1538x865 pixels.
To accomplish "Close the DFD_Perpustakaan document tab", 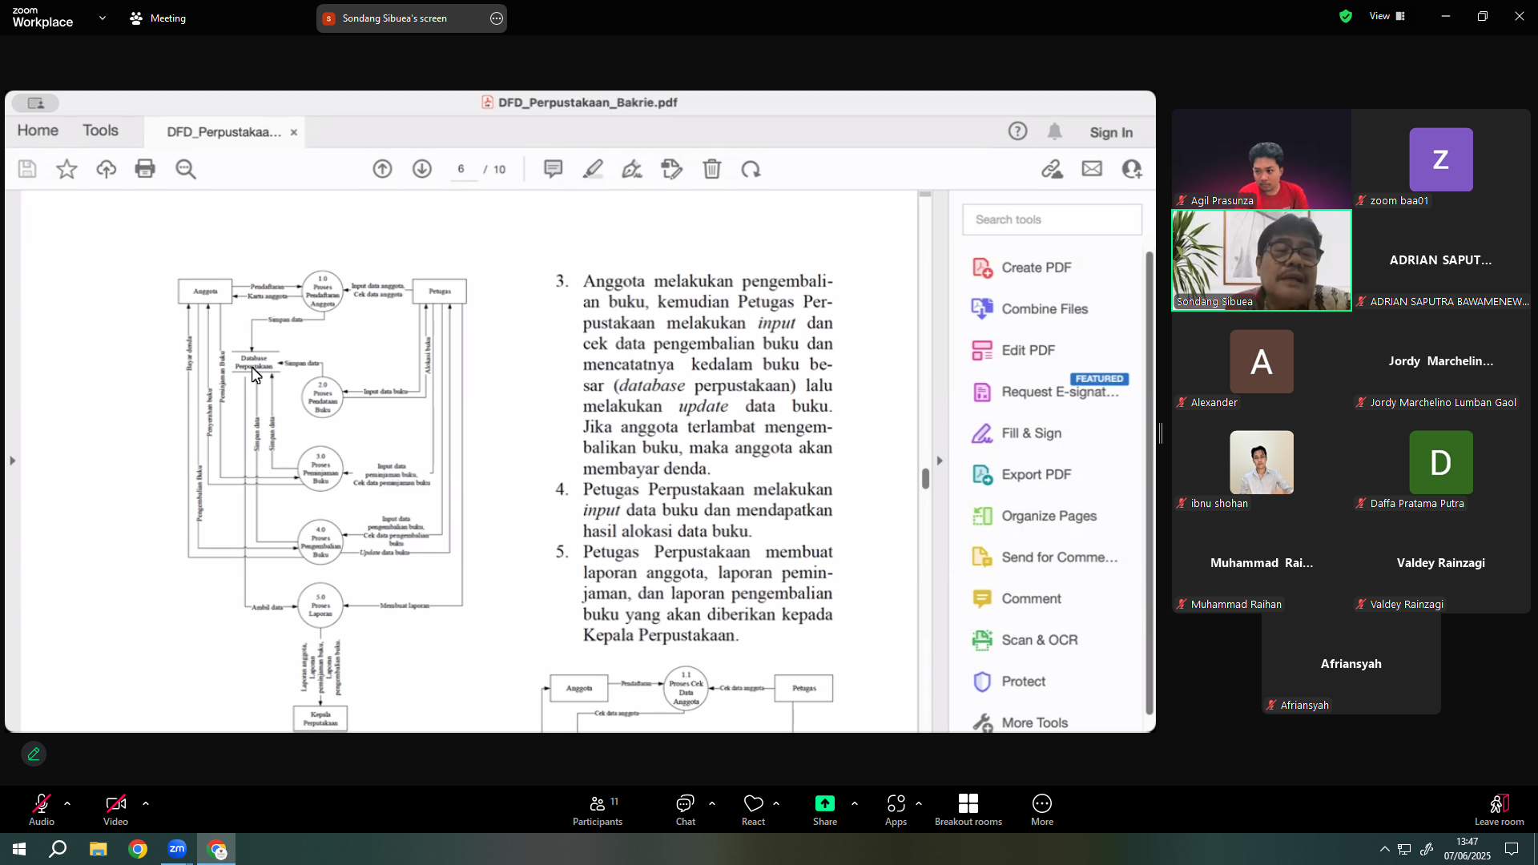I will coord(294,132).
